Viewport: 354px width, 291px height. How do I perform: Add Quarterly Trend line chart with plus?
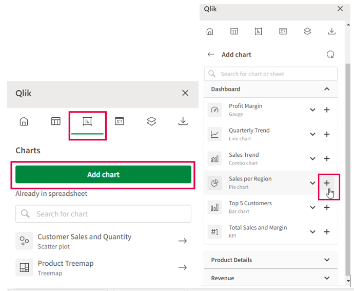pyautogui.click(x=327, y=134)
